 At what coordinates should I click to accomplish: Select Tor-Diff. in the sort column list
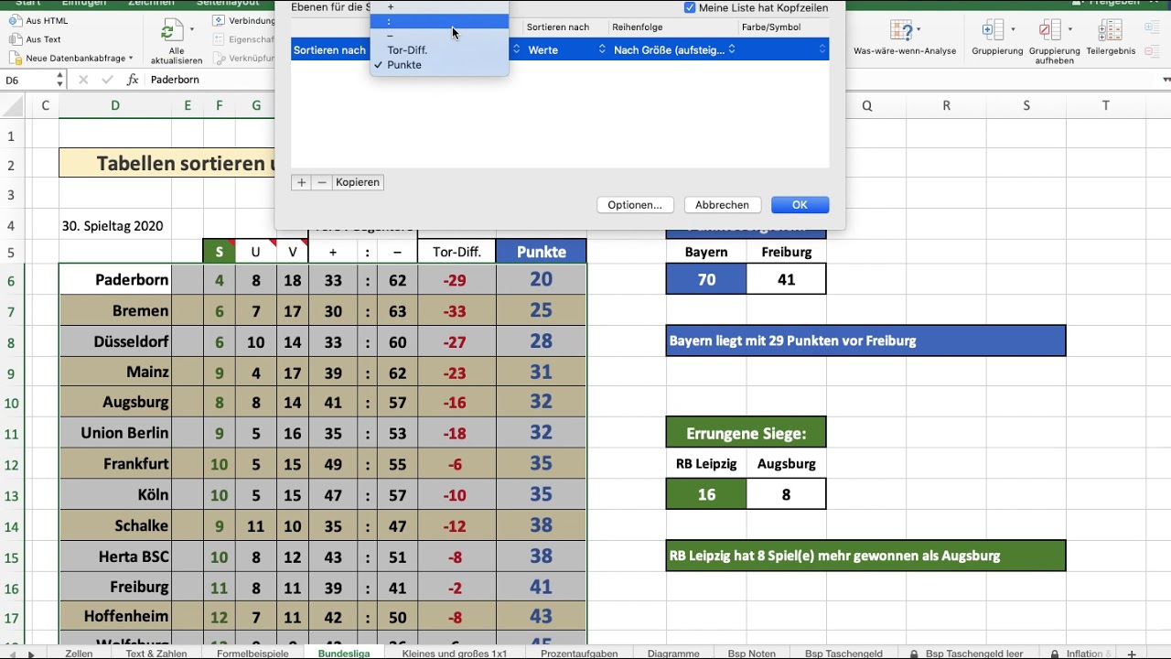tap(439, 50)
